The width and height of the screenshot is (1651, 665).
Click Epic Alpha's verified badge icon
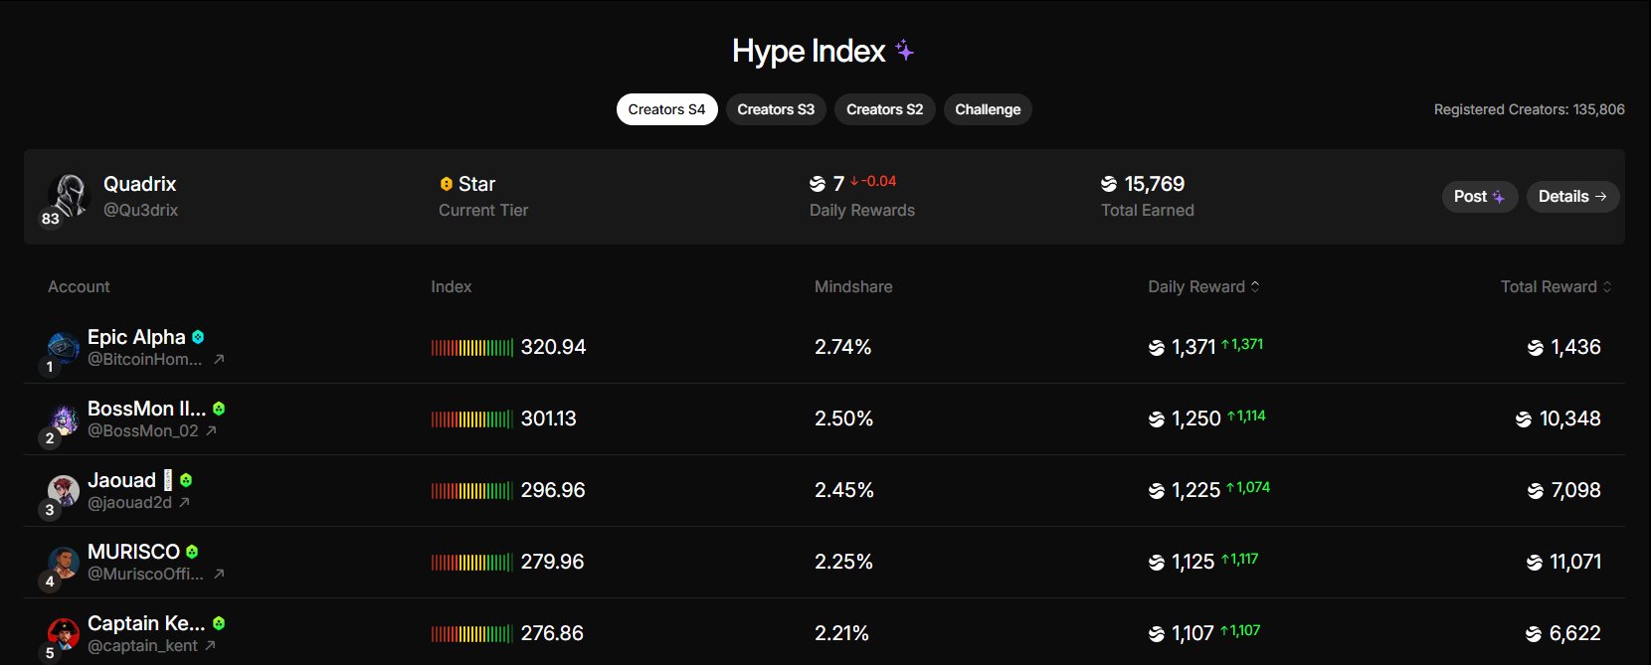198,338
